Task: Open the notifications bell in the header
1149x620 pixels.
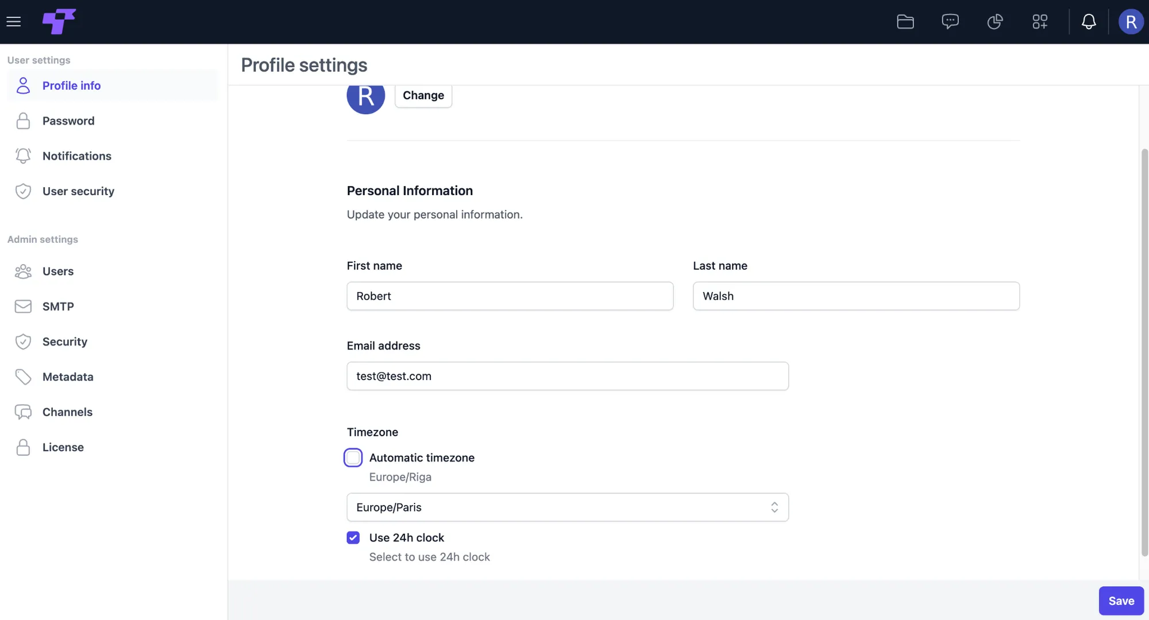Action: [x=1089, y=22]
